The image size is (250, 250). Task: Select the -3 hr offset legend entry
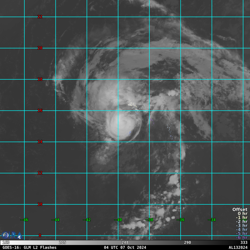coord(242,226)
